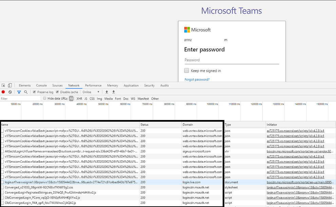Image resolution: width=336 pixels, height=207 pixels.
Task: Open initiator link in the Converged_v21033 css row
Action: 300,187
